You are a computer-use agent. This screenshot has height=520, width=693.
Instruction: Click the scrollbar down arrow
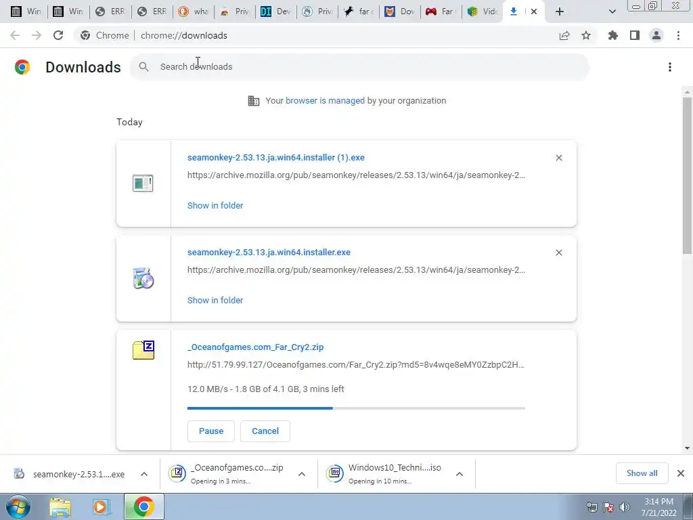pos(687,448)
